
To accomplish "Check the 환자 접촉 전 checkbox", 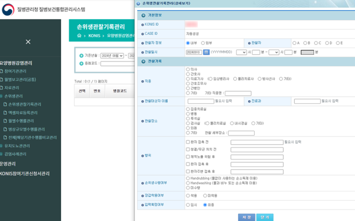I will click(x=188, y=142).
